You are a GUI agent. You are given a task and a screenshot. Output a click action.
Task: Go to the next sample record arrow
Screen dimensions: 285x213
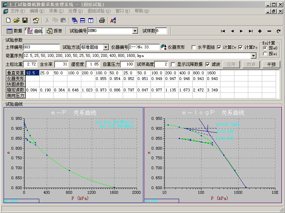pos(241,31)
